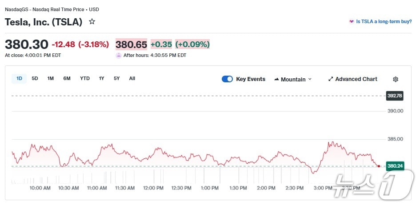
Task: Select the 1M range tab
Action: tap(51, 79)
